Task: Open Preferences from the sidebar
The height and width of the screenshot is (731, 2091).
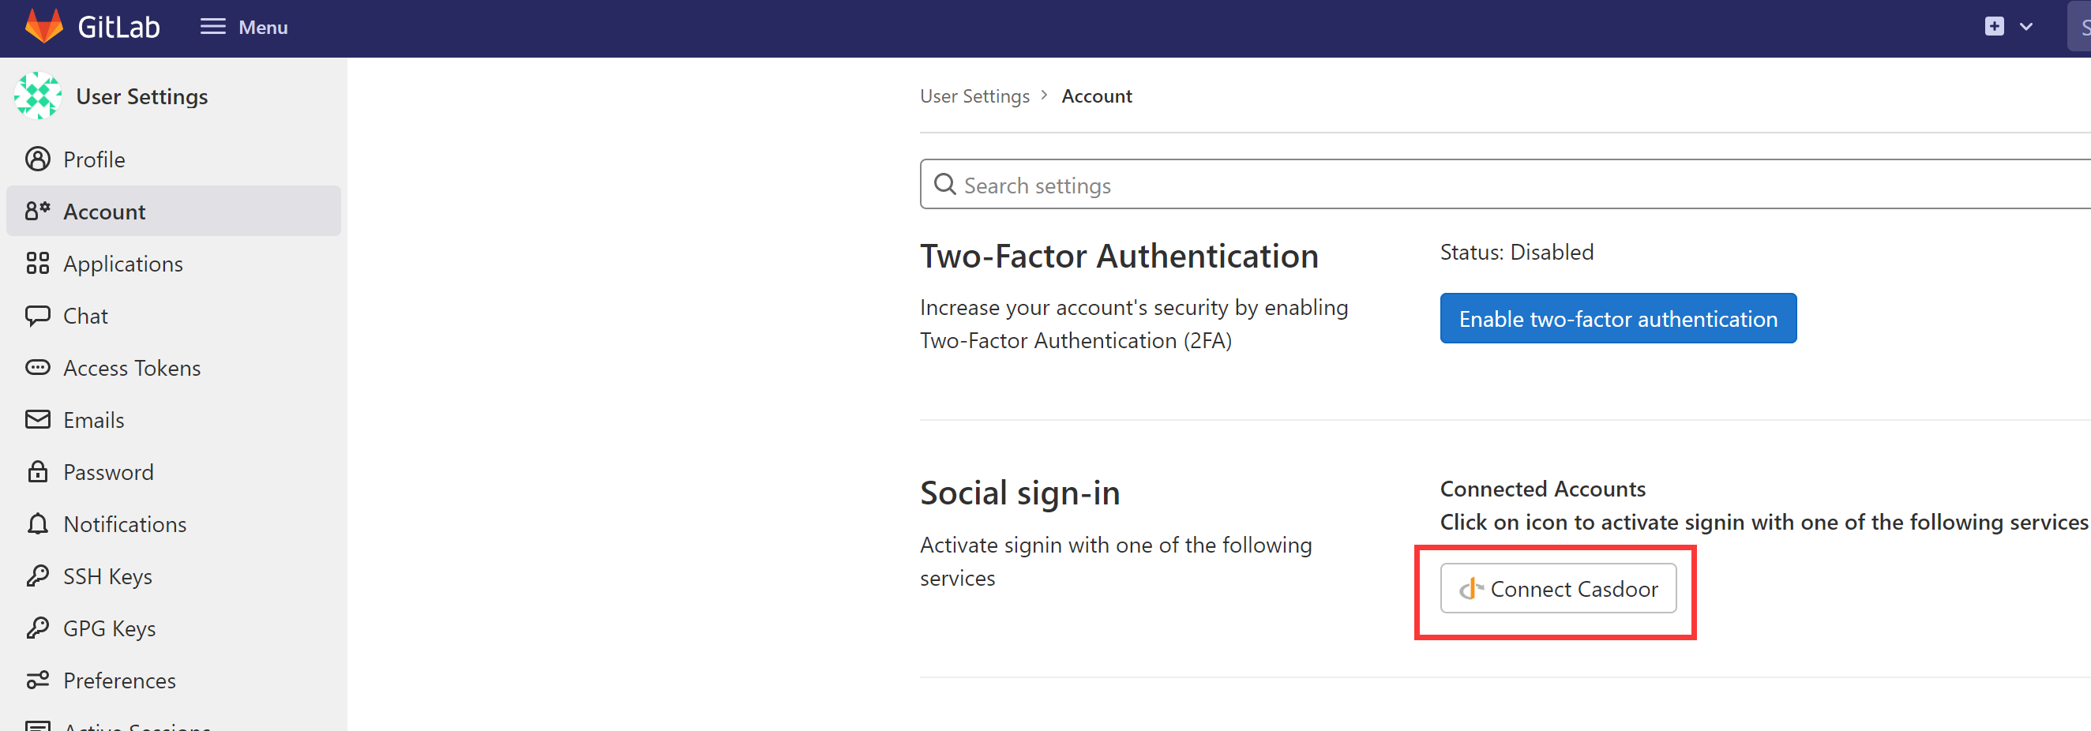Action: tap(119, 680)
